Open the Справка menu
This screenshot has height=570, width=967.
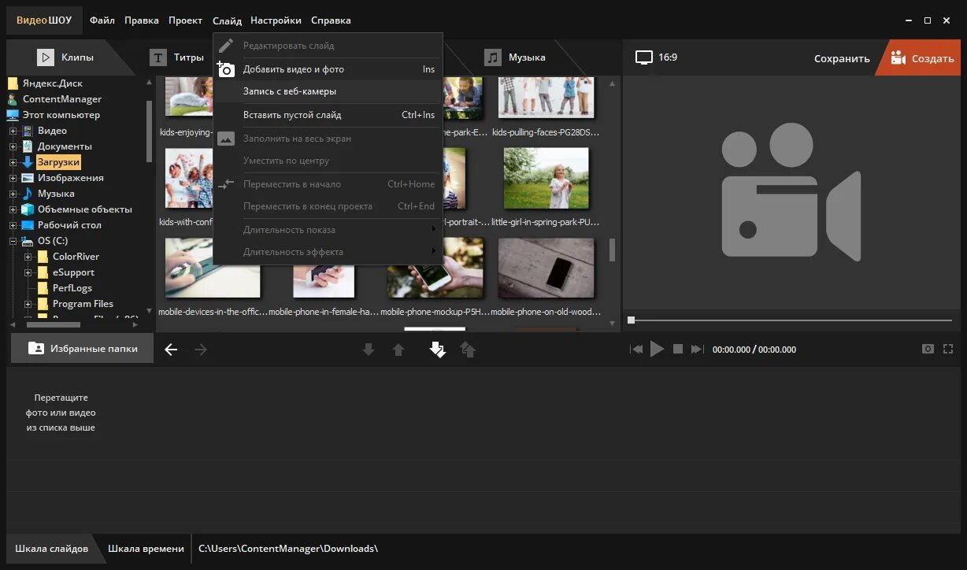(x=331, y=20)
